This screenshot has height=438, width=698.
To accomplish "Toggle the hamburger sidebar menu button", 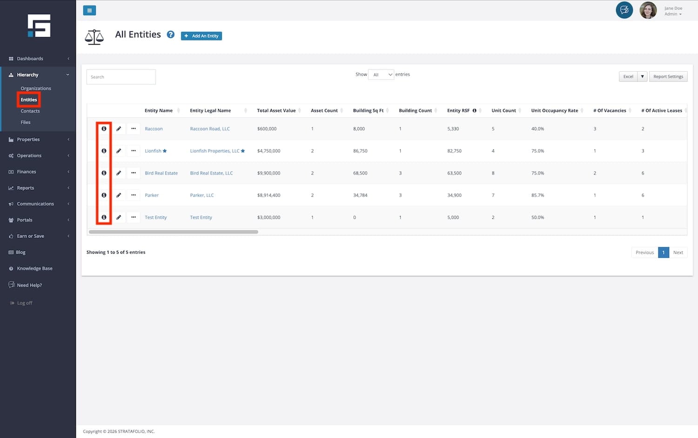I will coord(89,10).
